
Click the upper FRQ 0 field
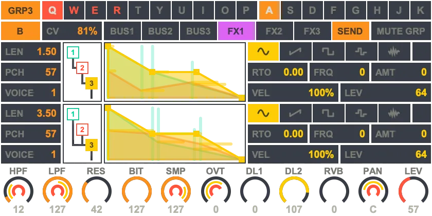(x=339, y=72)
